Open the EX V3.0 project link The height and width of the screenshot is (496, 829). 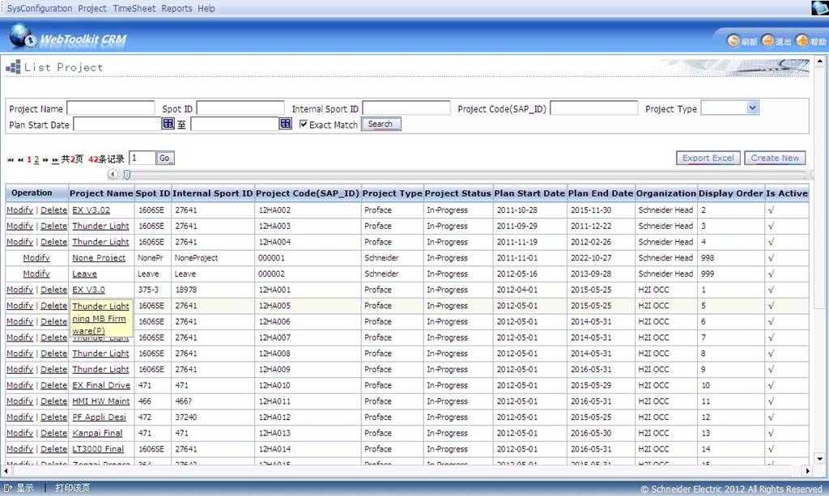click(88, 290)
